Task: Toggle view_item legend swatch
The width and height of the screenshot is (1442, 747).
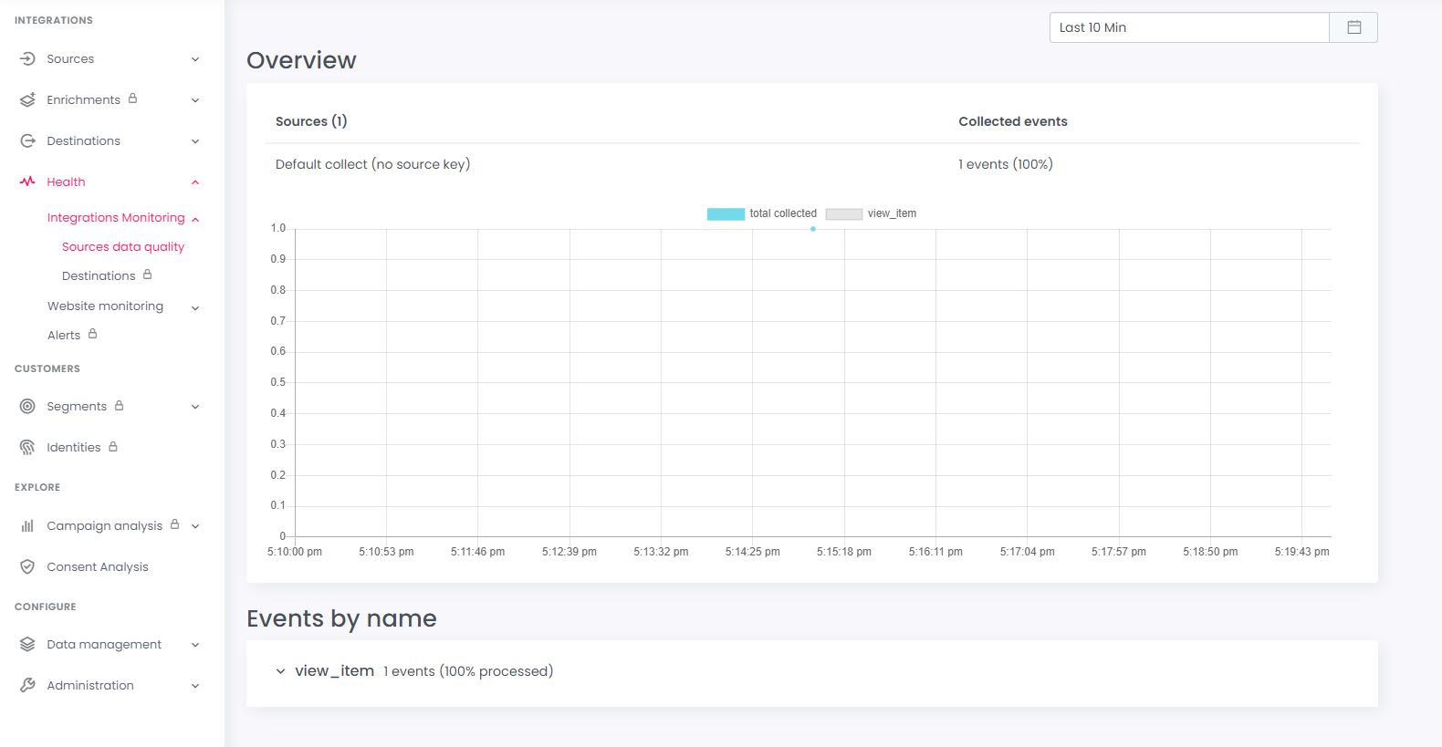Action: click(x=843, y=213)
